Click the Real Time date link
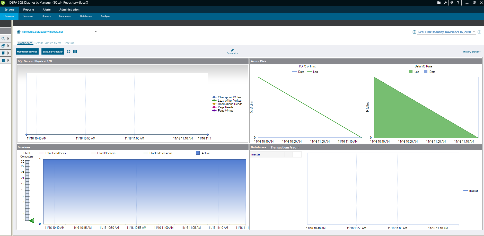The width and height of the screenshot is (484, 236). click(444, 32)
